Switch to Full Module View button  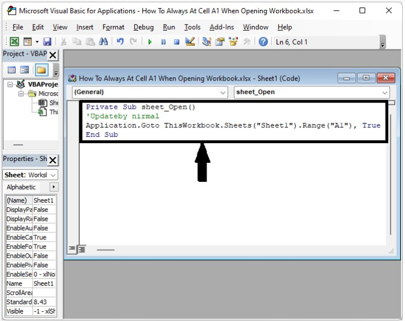[x=82, y=249]
